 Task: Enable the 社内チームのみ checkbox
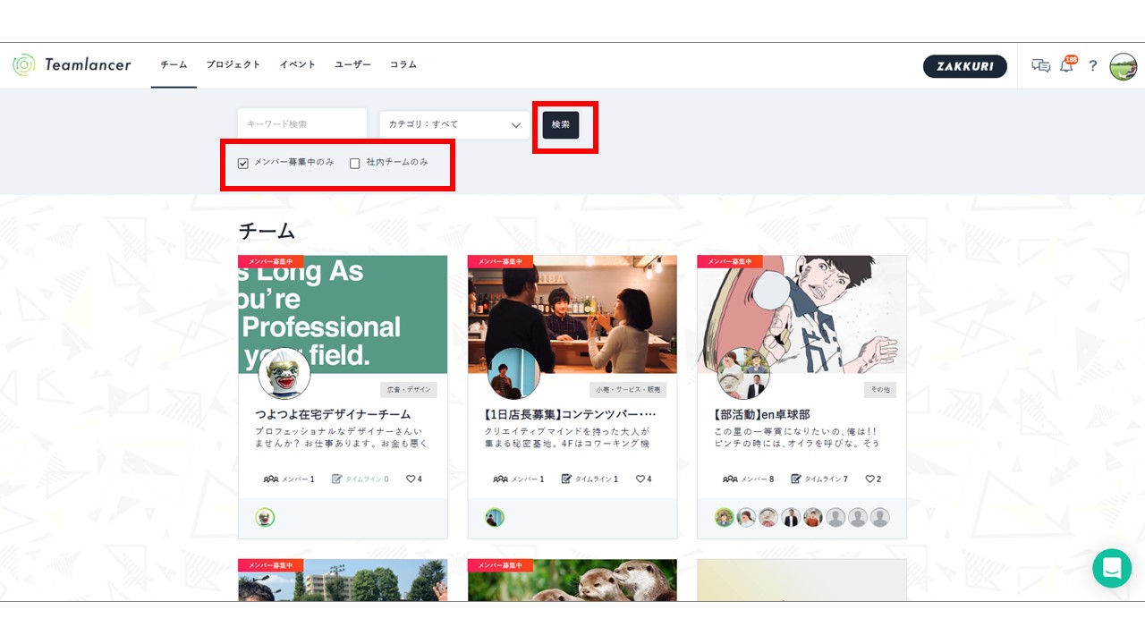pos(355,164)
